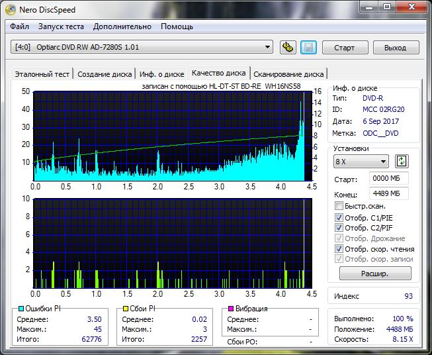Switch to the Сканирование диска tab

pyautogui.click(x=288, y=74)
